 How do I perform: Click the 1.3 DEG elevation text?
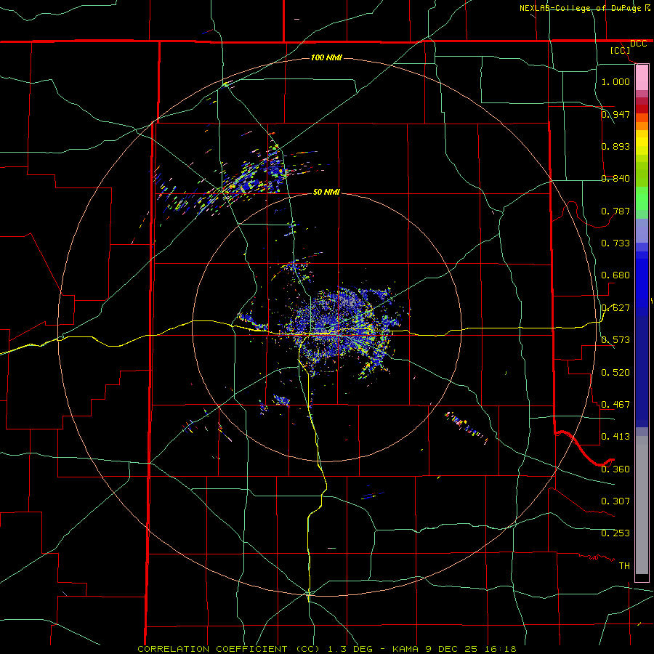(350, 649)
